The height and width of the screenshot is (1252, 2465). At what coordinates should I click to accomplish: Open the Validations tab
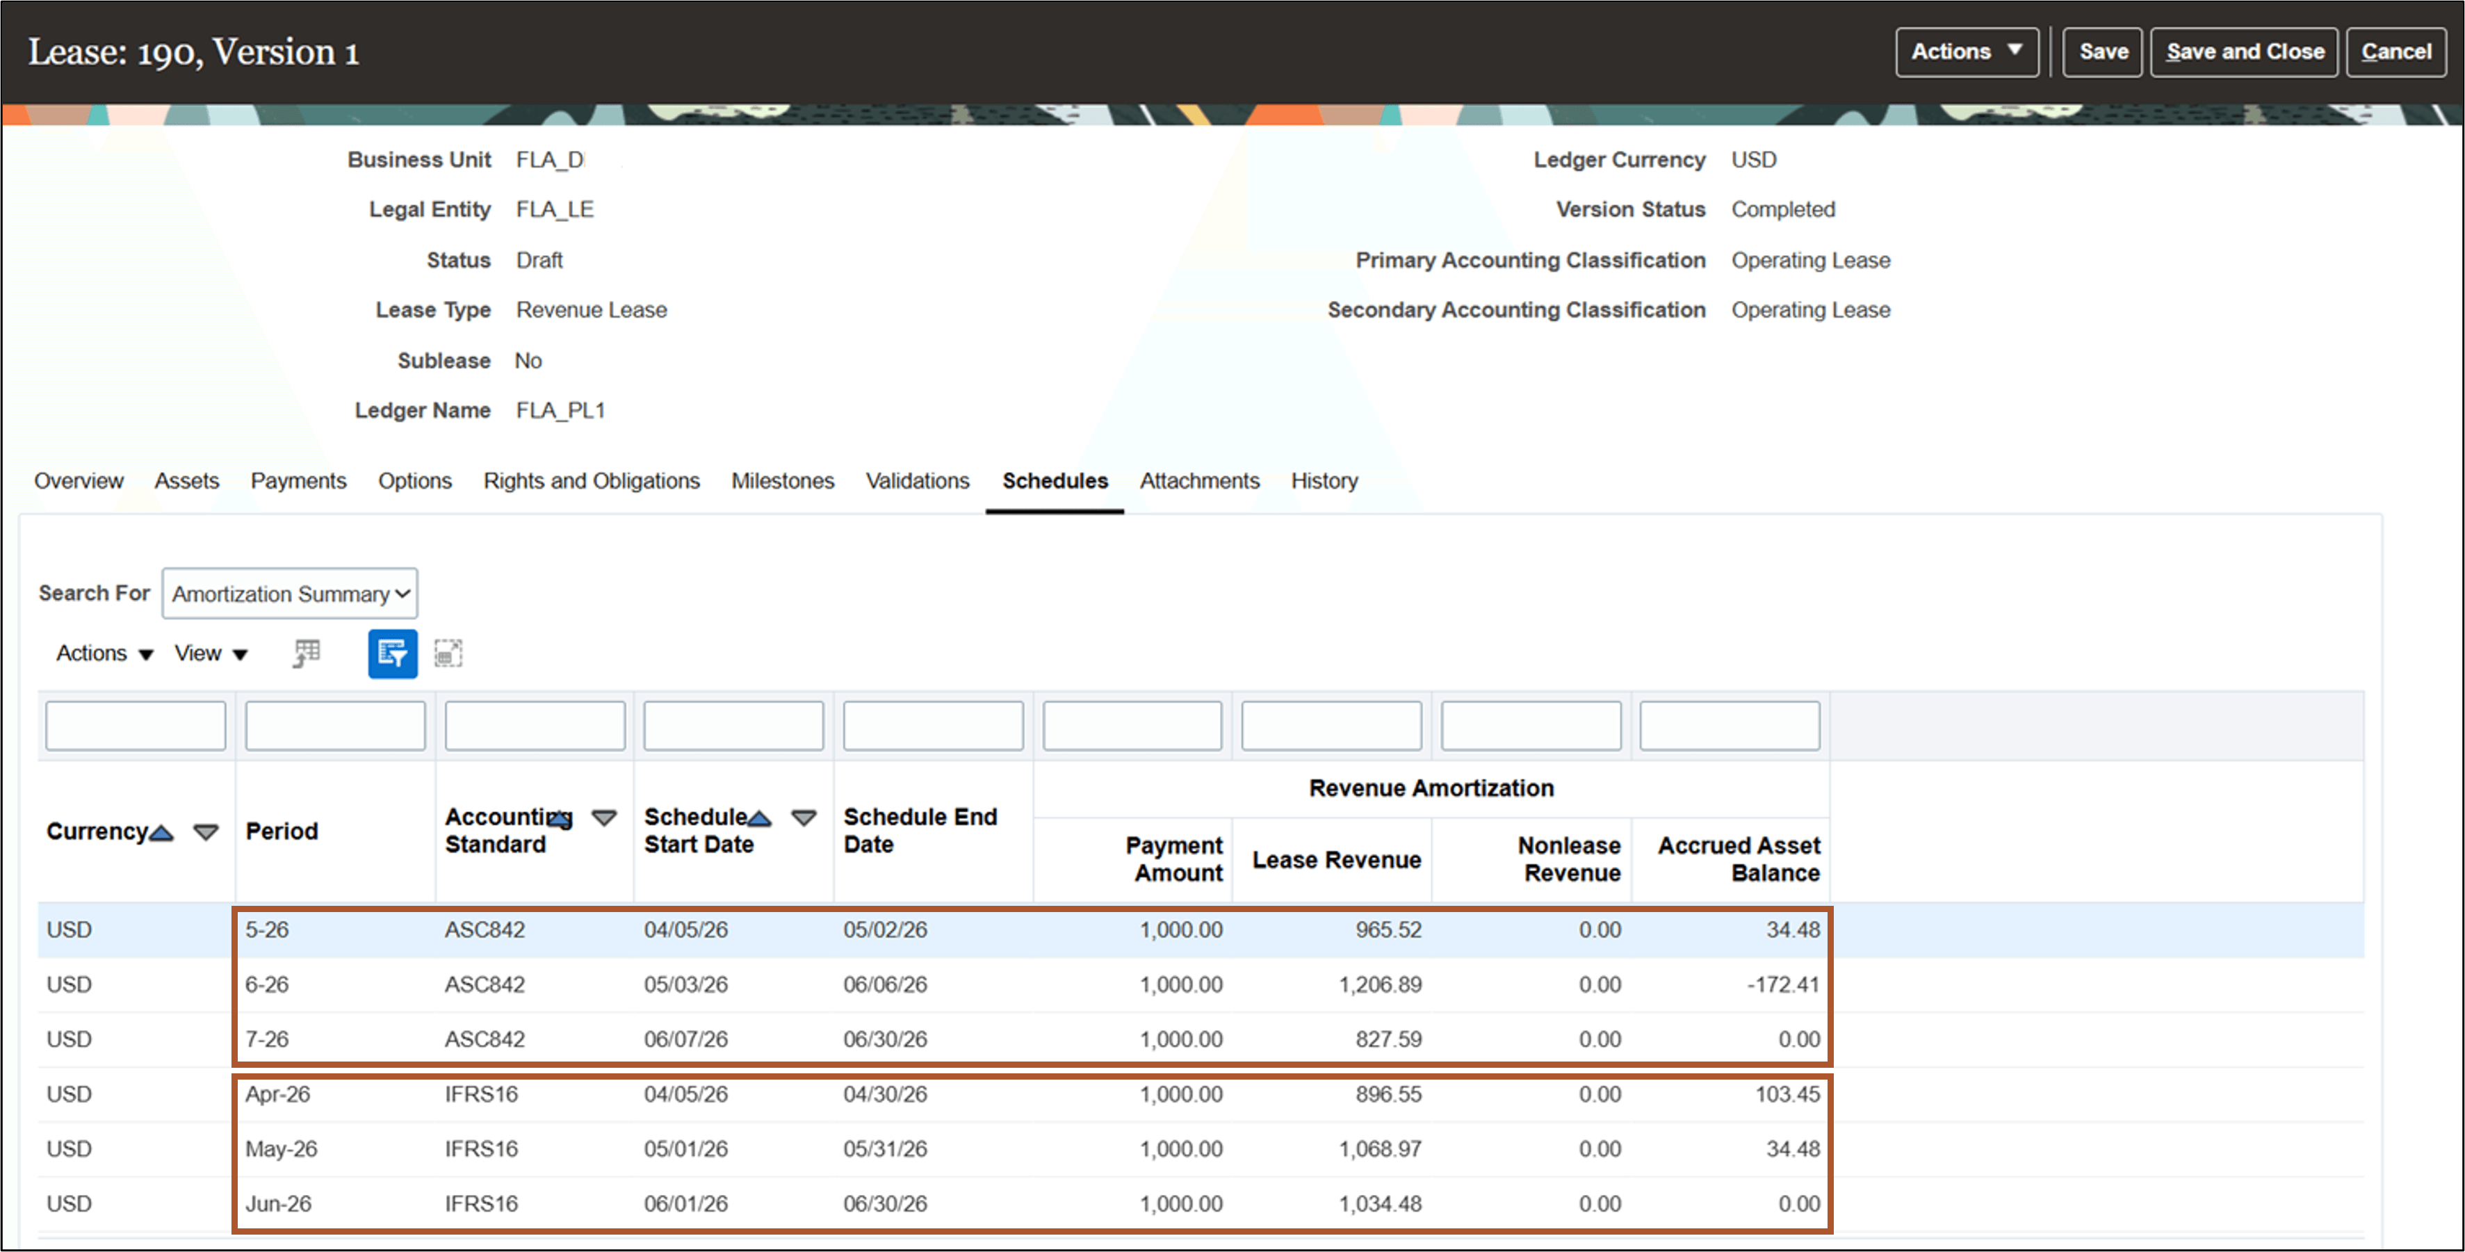tap(918, 480)
